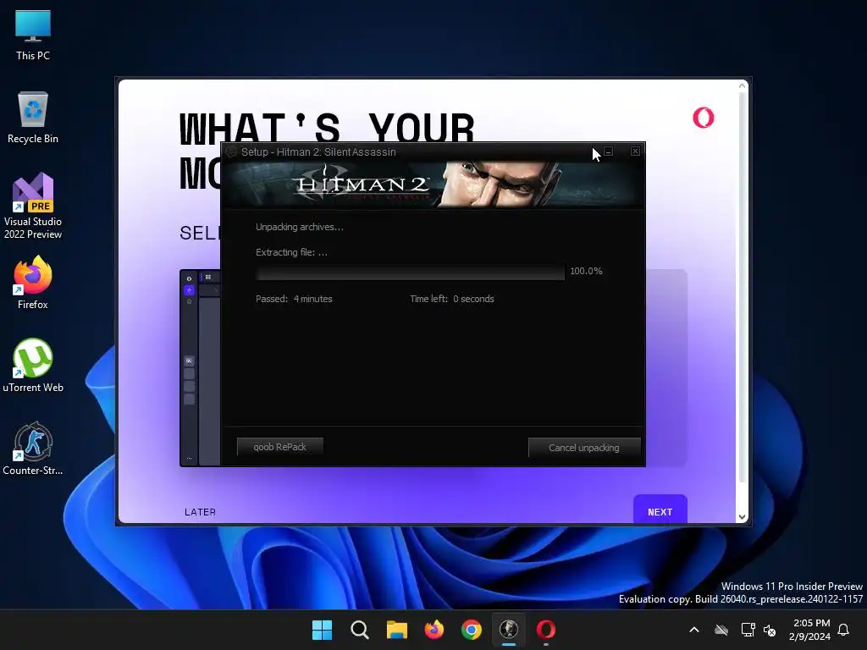867x650 pixels.
Task: Show hidden system tray icons
Action: point(694,630)
